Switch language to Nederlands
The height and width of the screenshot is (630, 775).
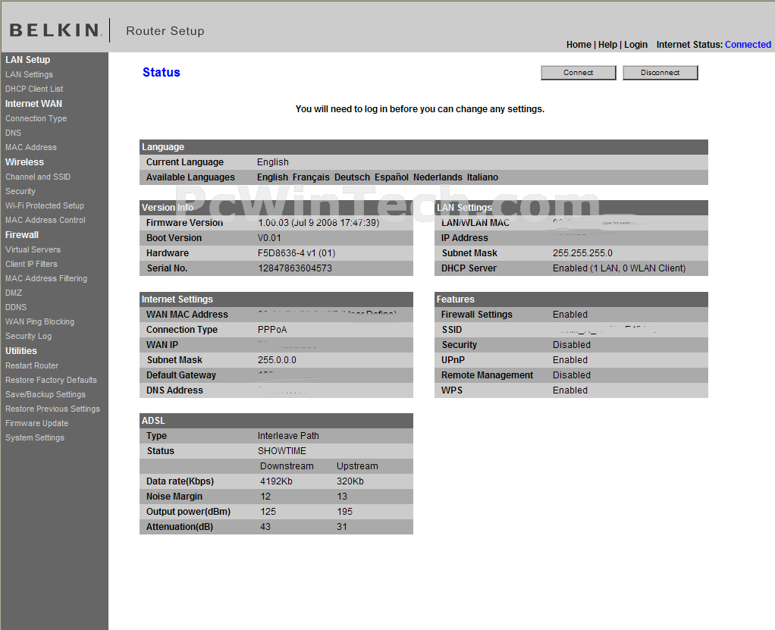point(438,177)
